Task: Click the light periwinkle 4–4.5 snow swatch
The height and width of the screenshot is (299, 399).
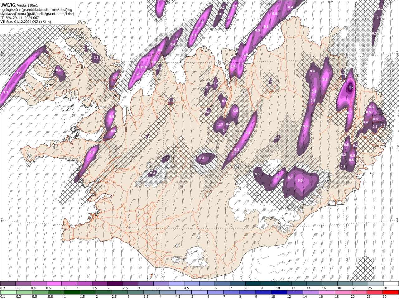Action: tap(176, 283)
